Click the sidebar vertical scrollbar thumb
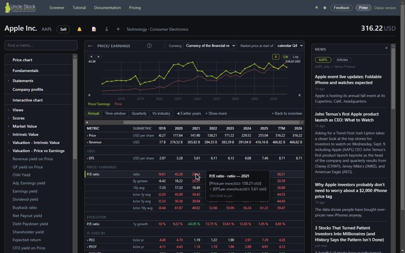The image size is (405, 253). [x=75, y=109]
